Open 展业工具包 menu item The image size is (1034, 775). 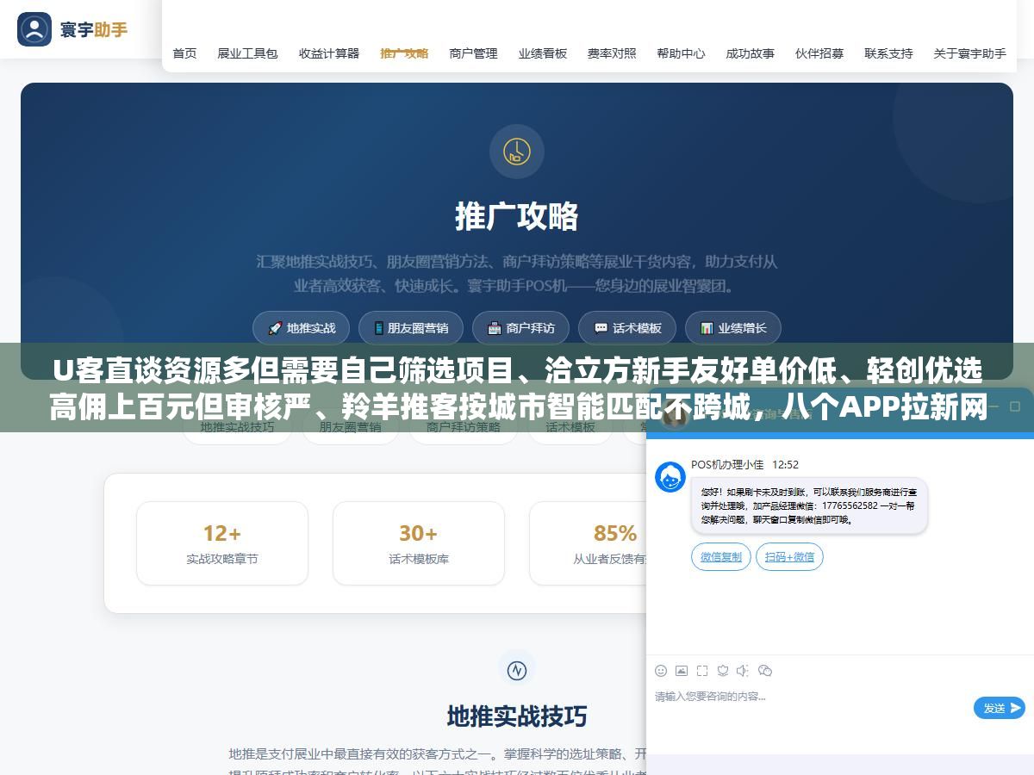[247, 53]
